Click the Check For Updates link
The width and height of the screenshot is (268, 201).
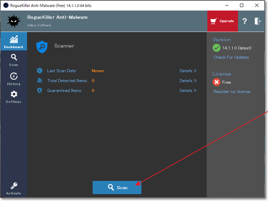pyautogui.click(x=231, y=57)
